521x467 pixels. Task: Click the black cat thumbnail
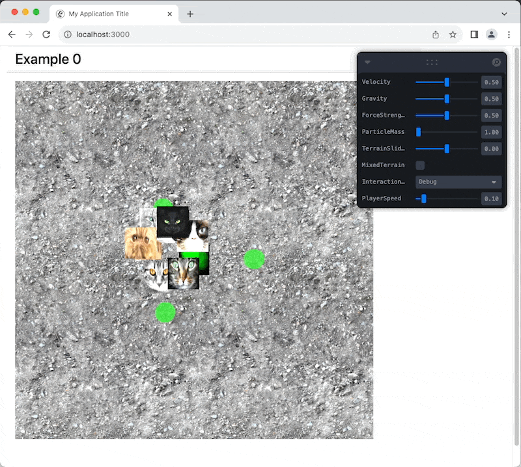pyautogui.click(x=173, y=221)
